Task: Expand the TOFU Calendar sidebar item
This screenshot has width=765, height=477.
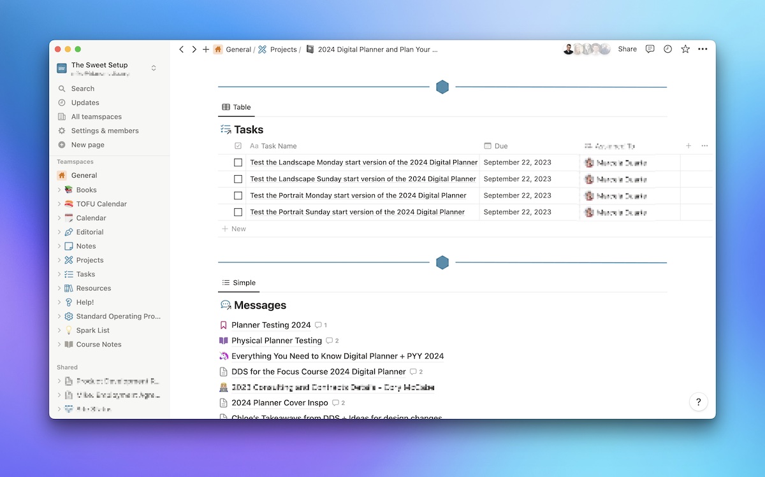Action: pyautogui.click(x=59, y=204)
